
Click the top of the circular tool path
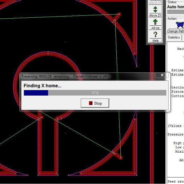[x=48, y=53]
